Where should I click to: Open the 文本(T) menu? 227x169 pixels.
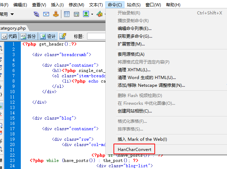[x=96, y=5]
